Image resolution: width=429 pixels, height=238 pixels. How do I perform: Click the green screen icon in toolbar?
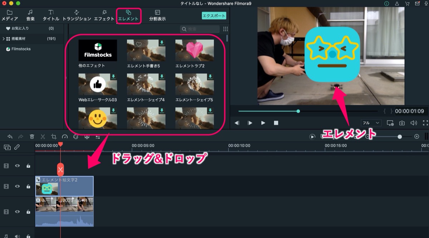coord(87,137)
